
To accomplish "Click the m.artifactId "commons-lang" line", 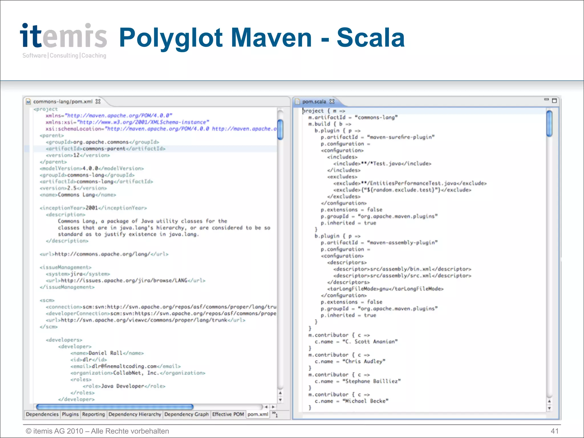I will coord(353,117).
